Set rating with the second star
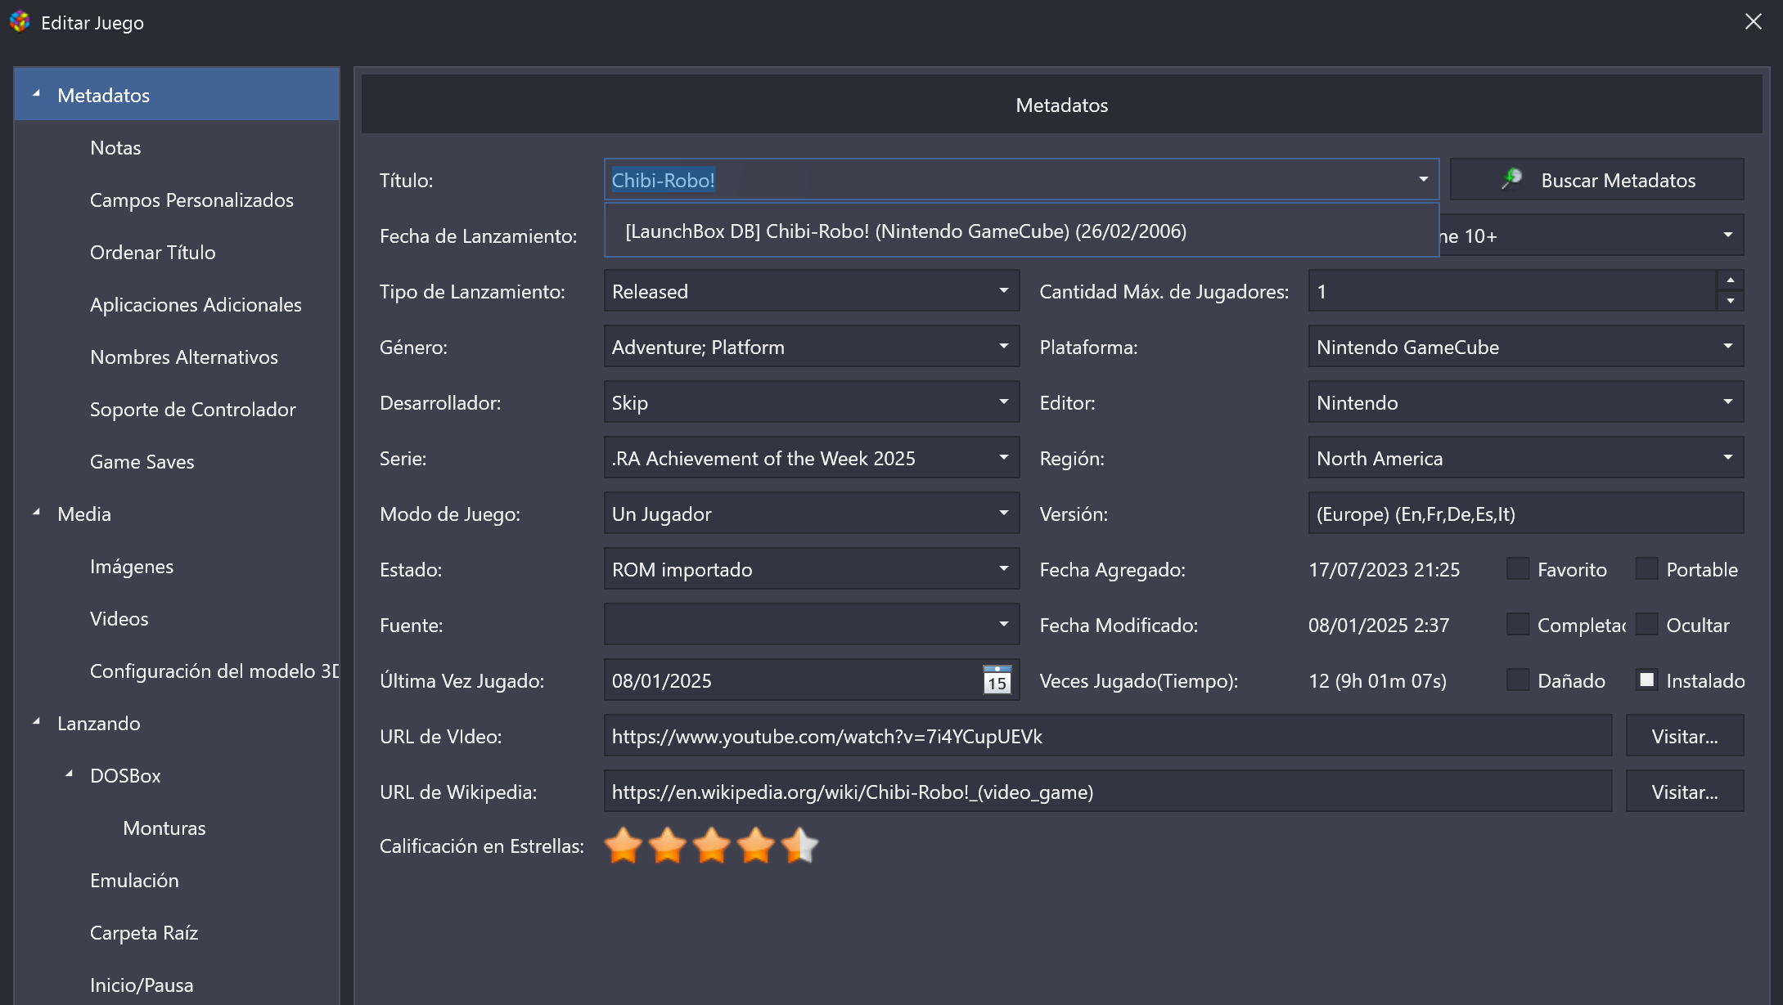Image resolution: width=1783 pixels, height=1005 pixels. [x=668, y=846]
